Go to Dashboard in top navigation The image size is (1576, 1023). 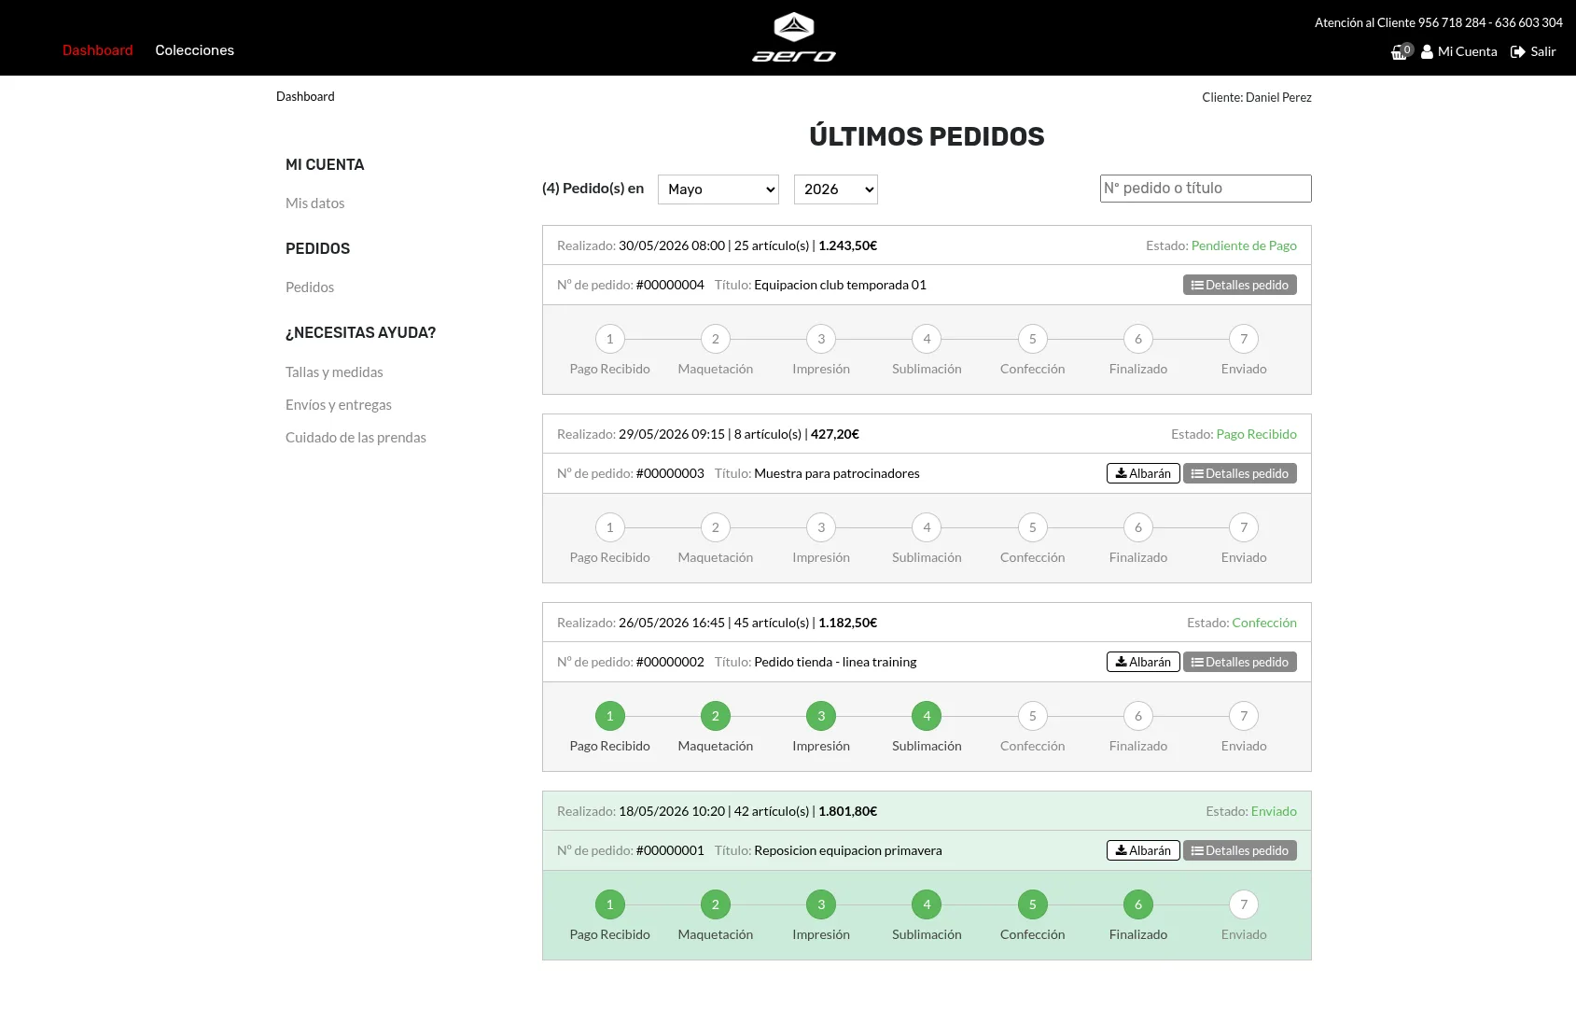98,50
